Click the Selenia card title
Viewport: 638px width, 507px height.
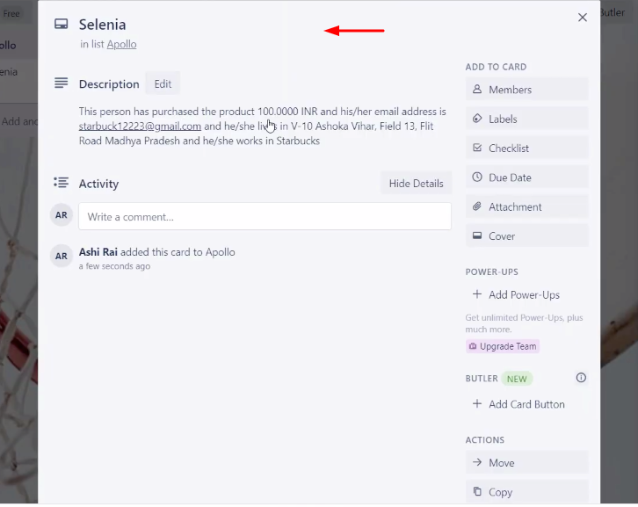point(102,25)
